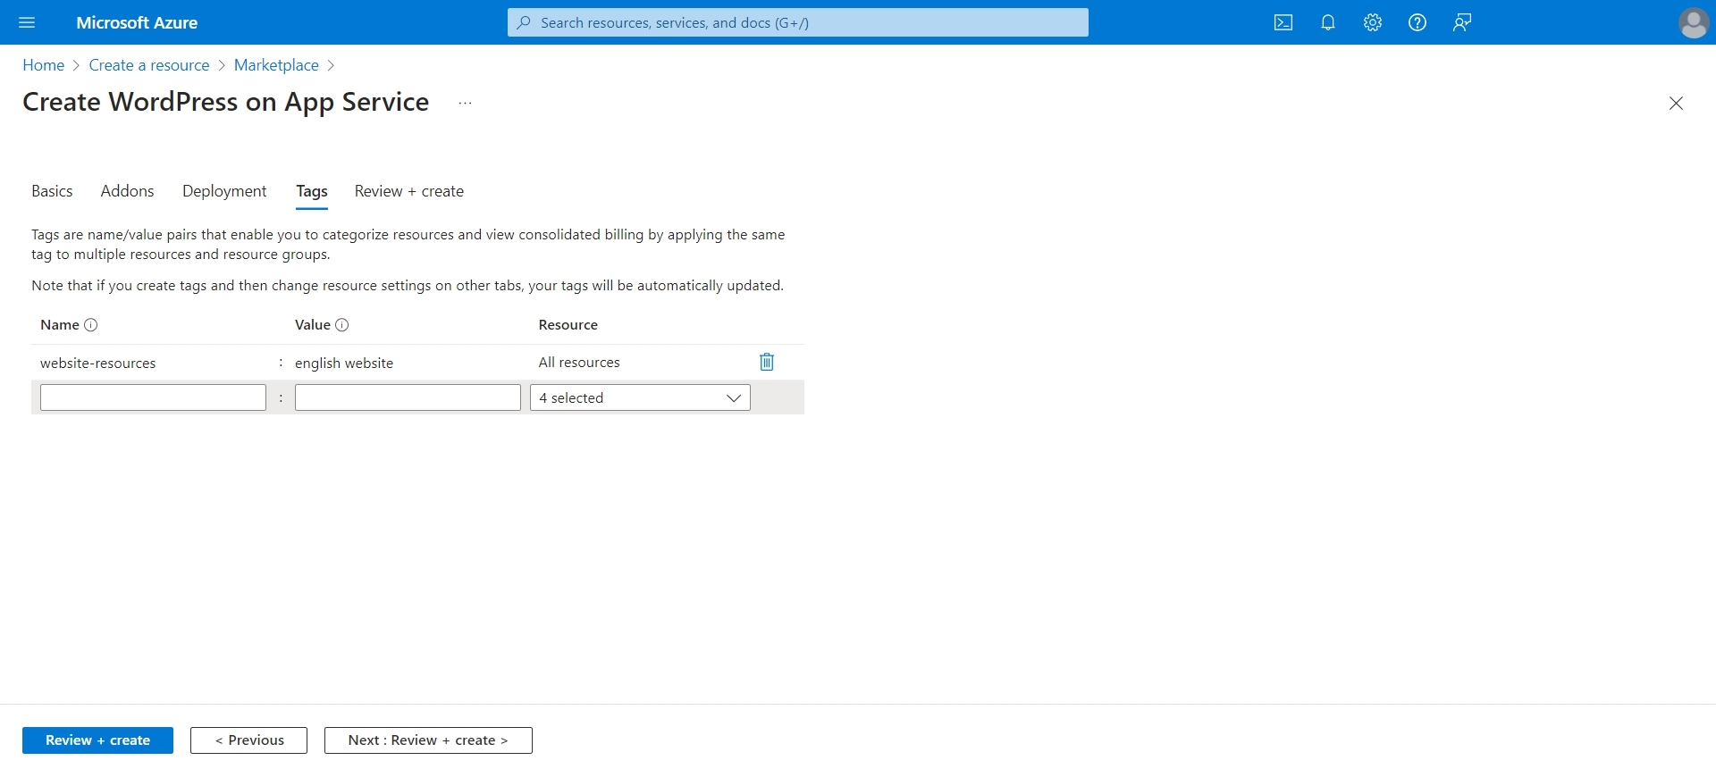The height and width of the screenshot is (769, 1716).
Task: Go to Home breadcrumb
Action: (43, 65)
